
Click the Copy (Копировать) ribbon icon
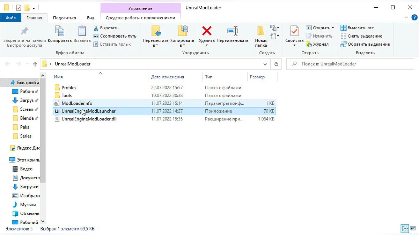tap(60, 31)
